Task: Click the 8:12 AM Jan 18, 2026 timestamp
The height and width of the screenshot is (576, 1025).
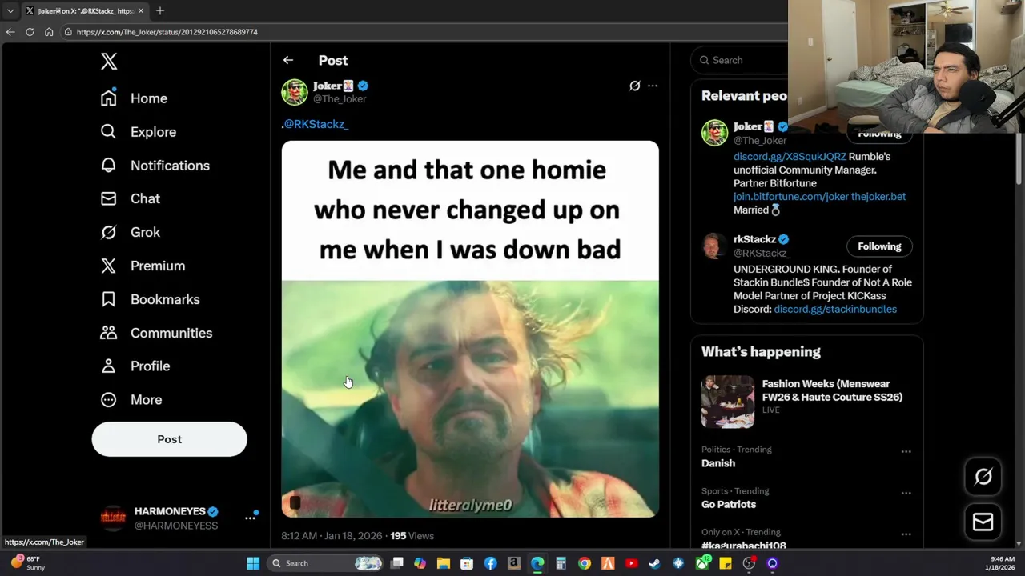Action: coord(331,536)
